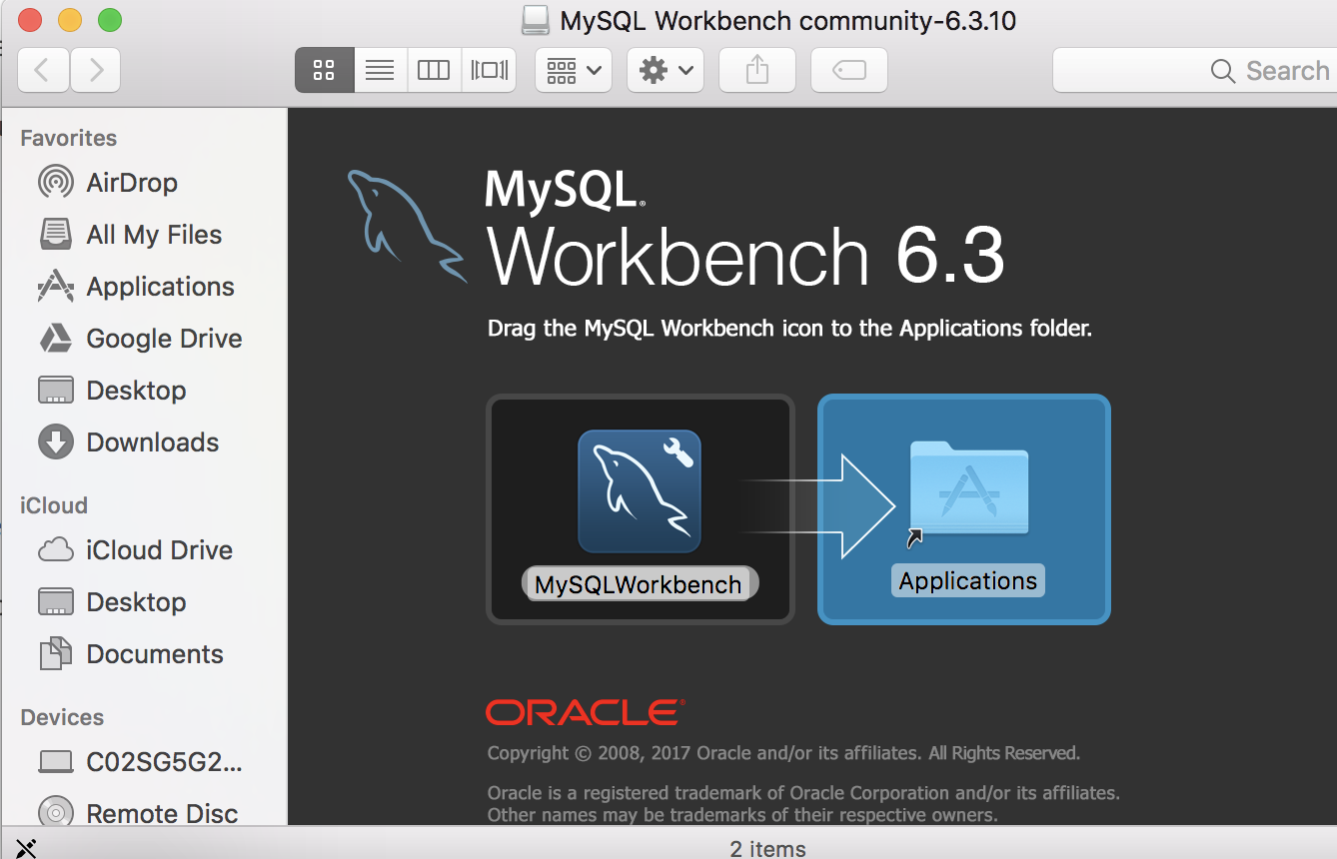The width and height of the screenshot is (1337, 859).
Task: Open the MySQLWorkbench app icon
Action: click(x=640, y=489)
